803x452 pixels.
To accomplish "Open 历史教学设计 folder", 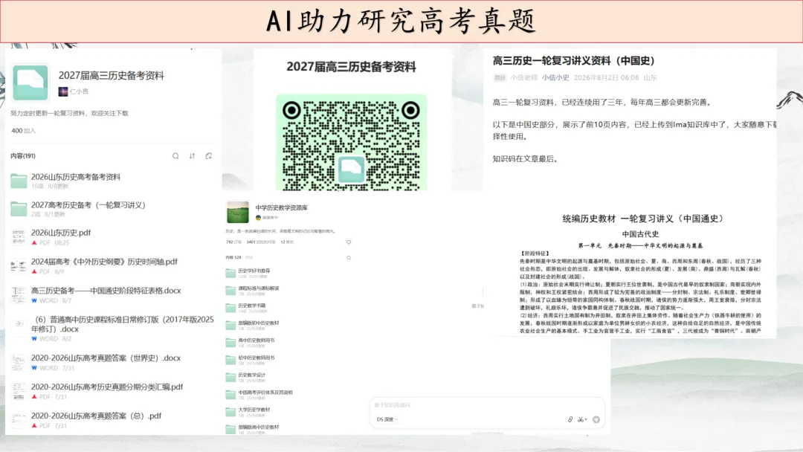I will tap(252, 375).
